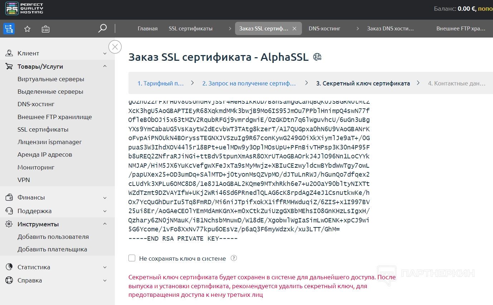Select step 3 Секретный ключ сертификата

[x=363, y=83]
